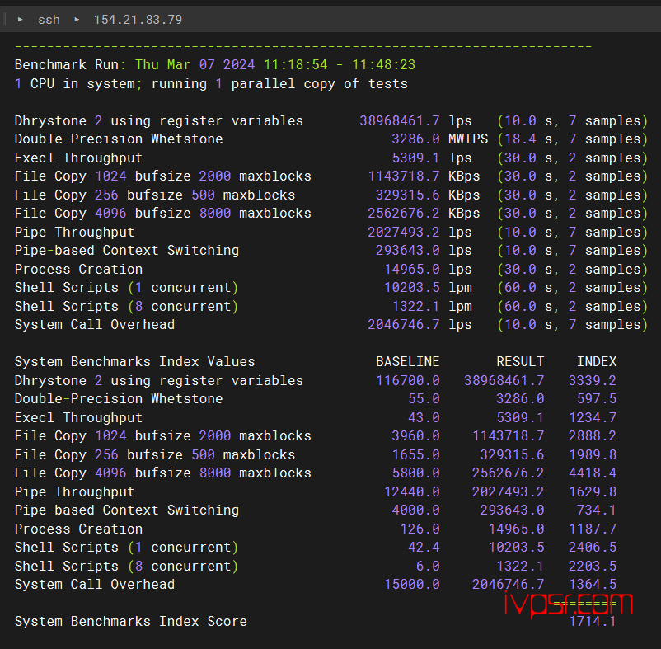Click the System Benchmarks Index Score label
Viewport: 661px width, 649px height.
(131, 622)
